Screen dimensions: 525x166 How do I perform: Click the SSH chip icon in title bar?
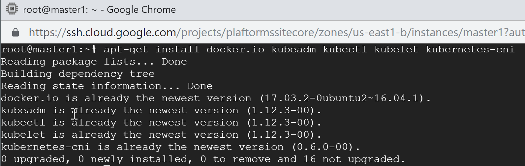click(x=12, y=9)
